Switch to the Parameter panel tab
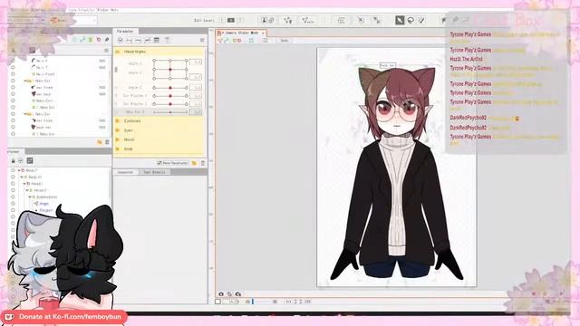The image size is (580, 326). pos(125,32)
